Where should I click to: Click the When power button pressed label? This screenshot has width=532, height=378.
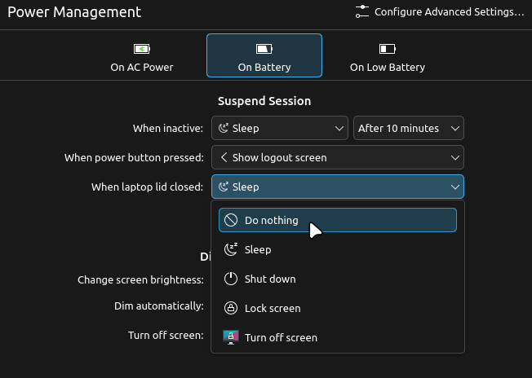134,158
